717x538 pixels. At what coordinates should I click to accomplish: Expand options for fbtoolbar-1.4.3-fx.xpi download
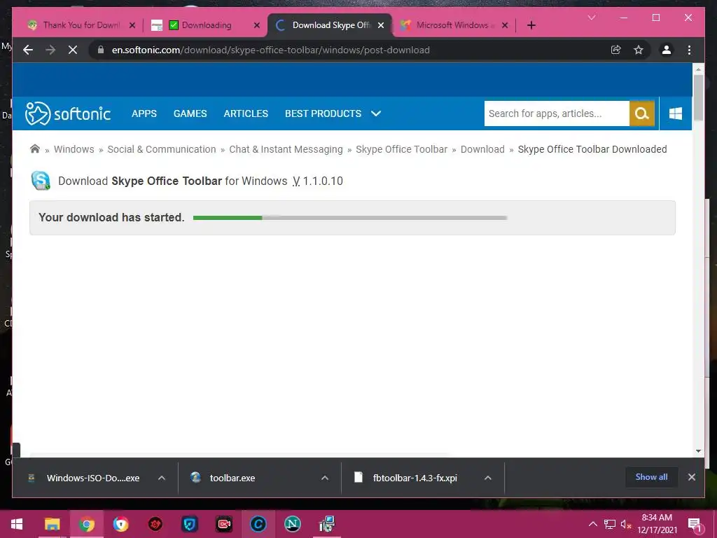click(488, 478)
